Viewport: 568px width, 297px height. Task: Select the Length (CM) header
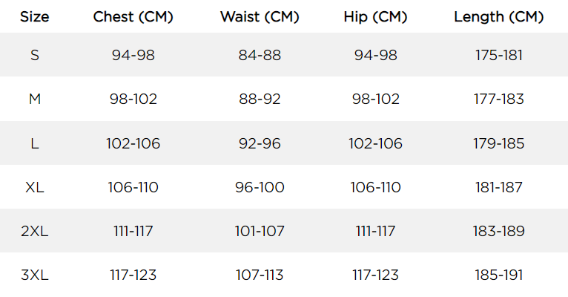tap(498, 17)
